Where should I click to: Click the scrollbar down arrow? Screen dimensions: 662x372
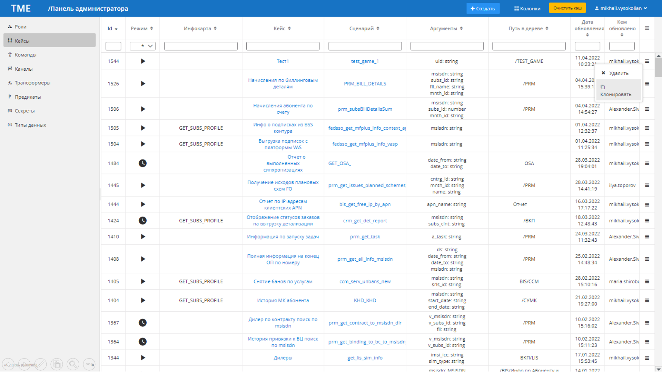[658, 369]
